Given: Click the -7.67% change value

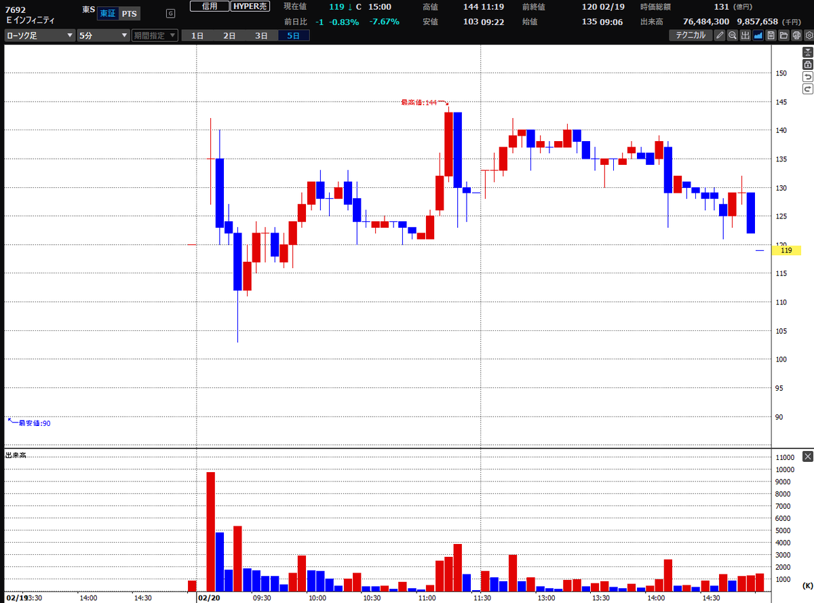Looking at the screenshot, I should 384,22.
